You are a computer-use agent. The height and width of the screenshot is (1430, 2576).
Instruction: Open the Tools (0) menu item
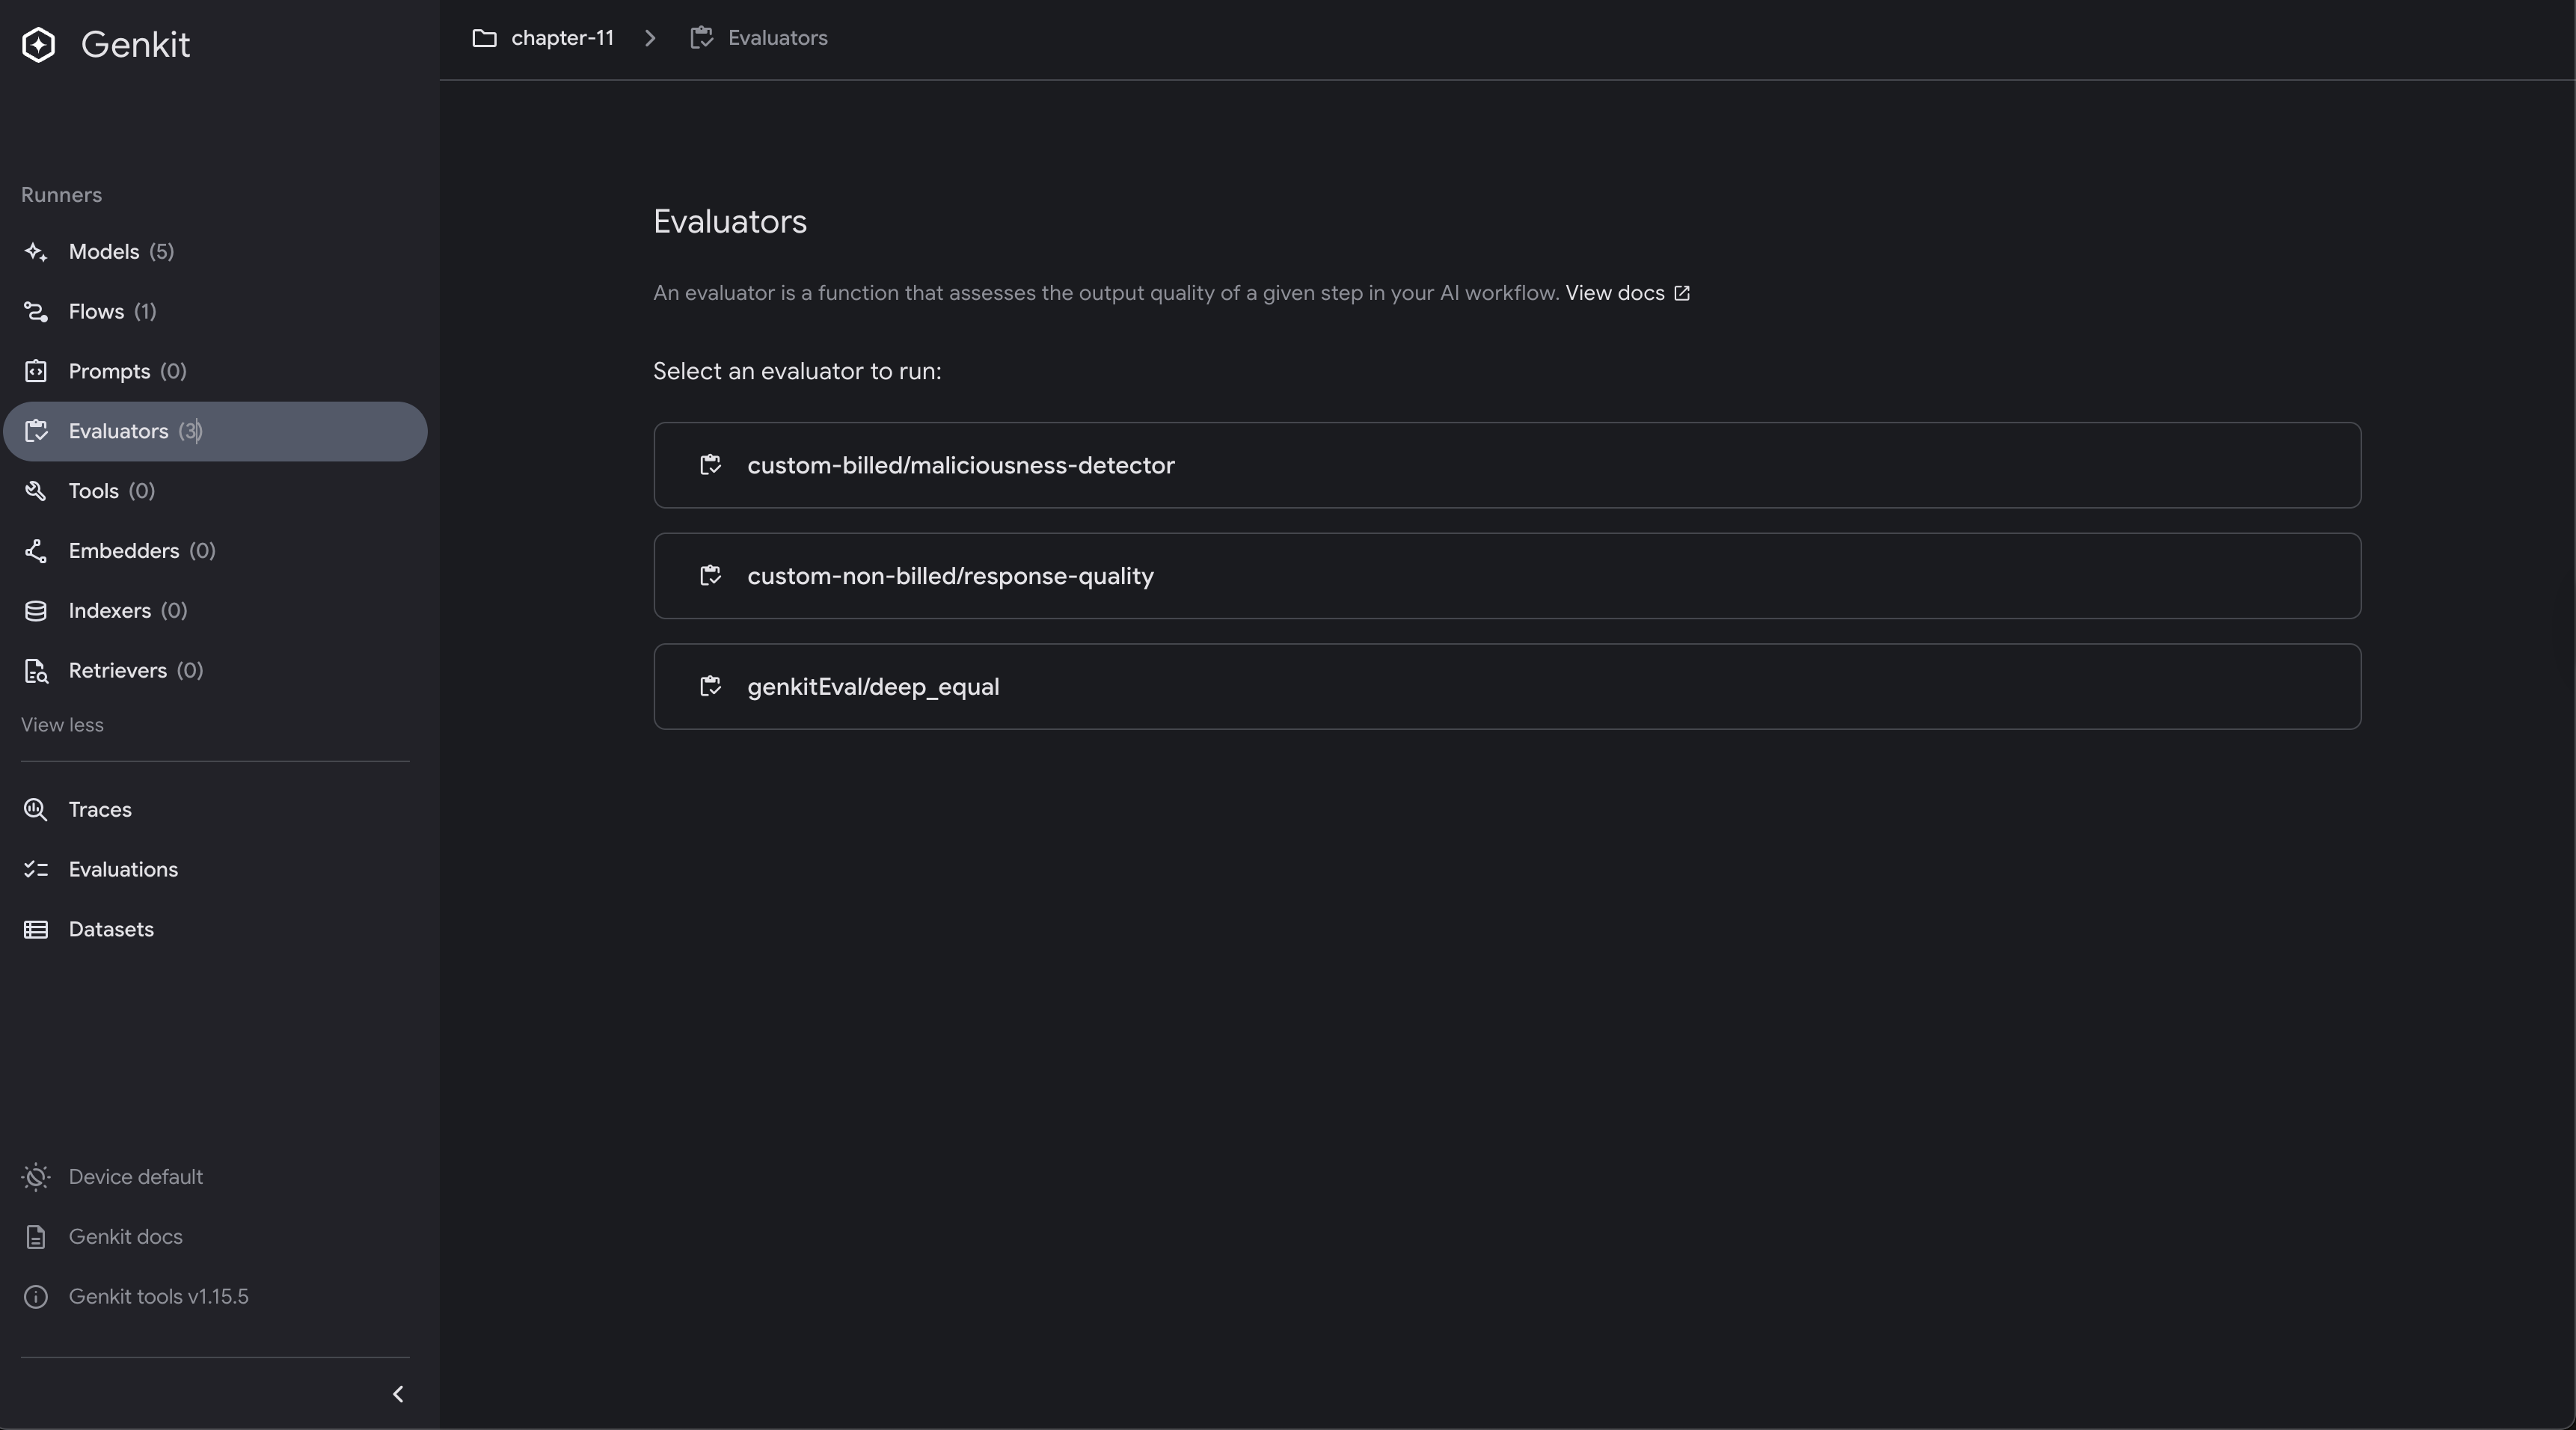tap(215, 491)
